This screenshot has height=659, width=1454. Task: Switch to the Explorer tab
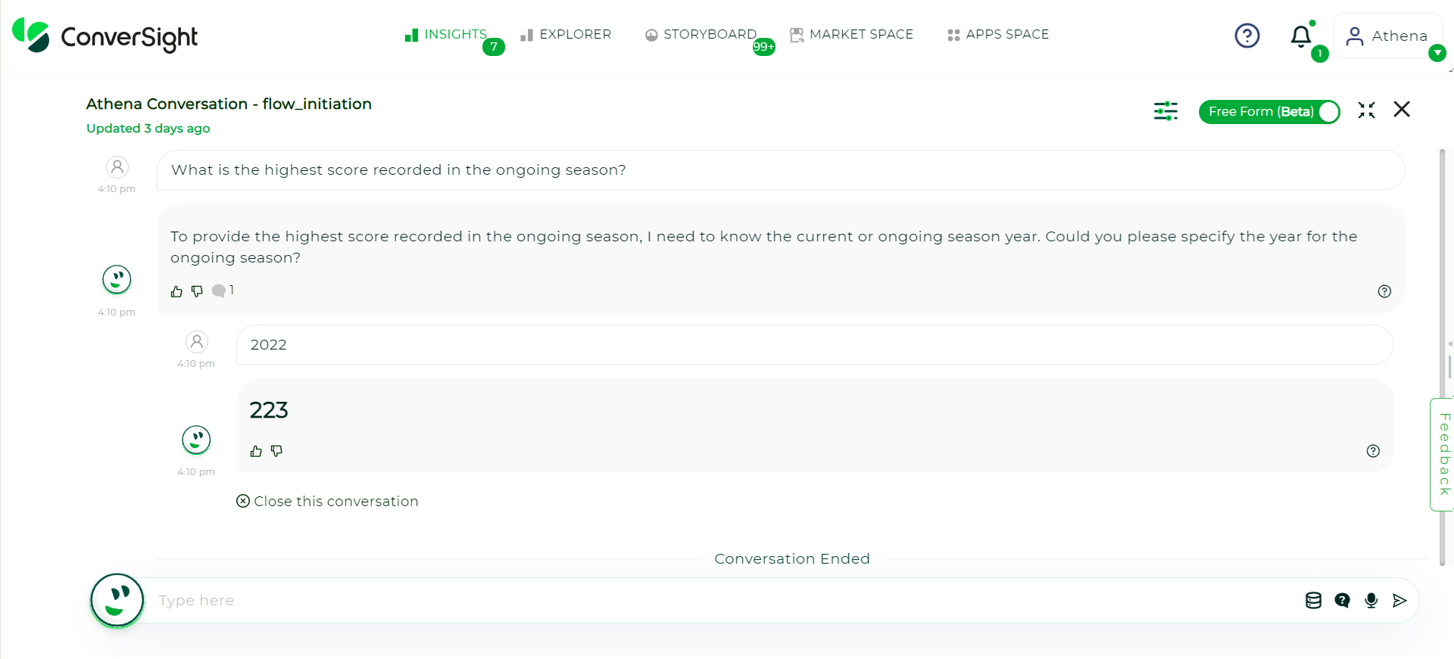[x=566, y=35]
